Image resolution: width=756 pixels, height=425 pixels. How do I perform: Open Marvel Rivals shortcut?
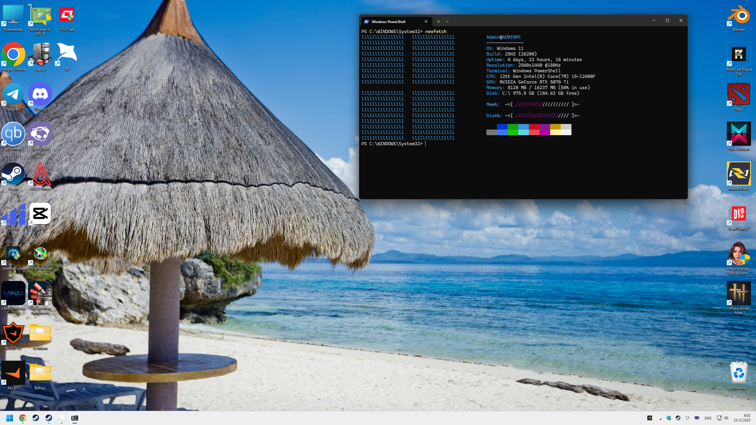(739, 174)
